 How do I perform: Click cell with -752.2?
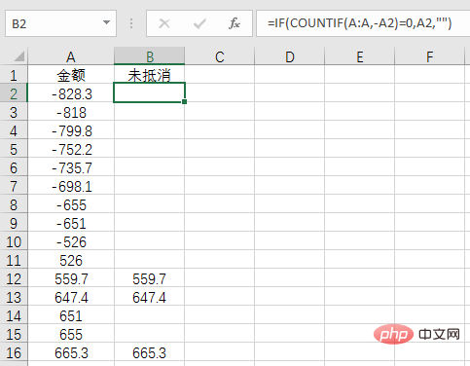[71, 149]
